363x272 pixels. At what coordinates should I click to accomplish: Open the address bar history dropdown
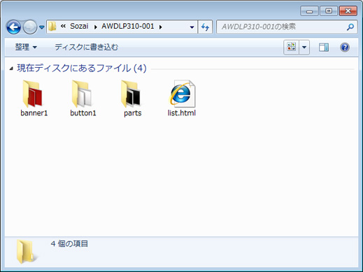(192, 27)
